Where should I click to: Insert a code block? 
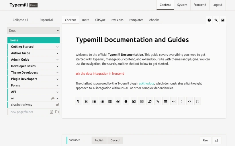click(190, 101)
